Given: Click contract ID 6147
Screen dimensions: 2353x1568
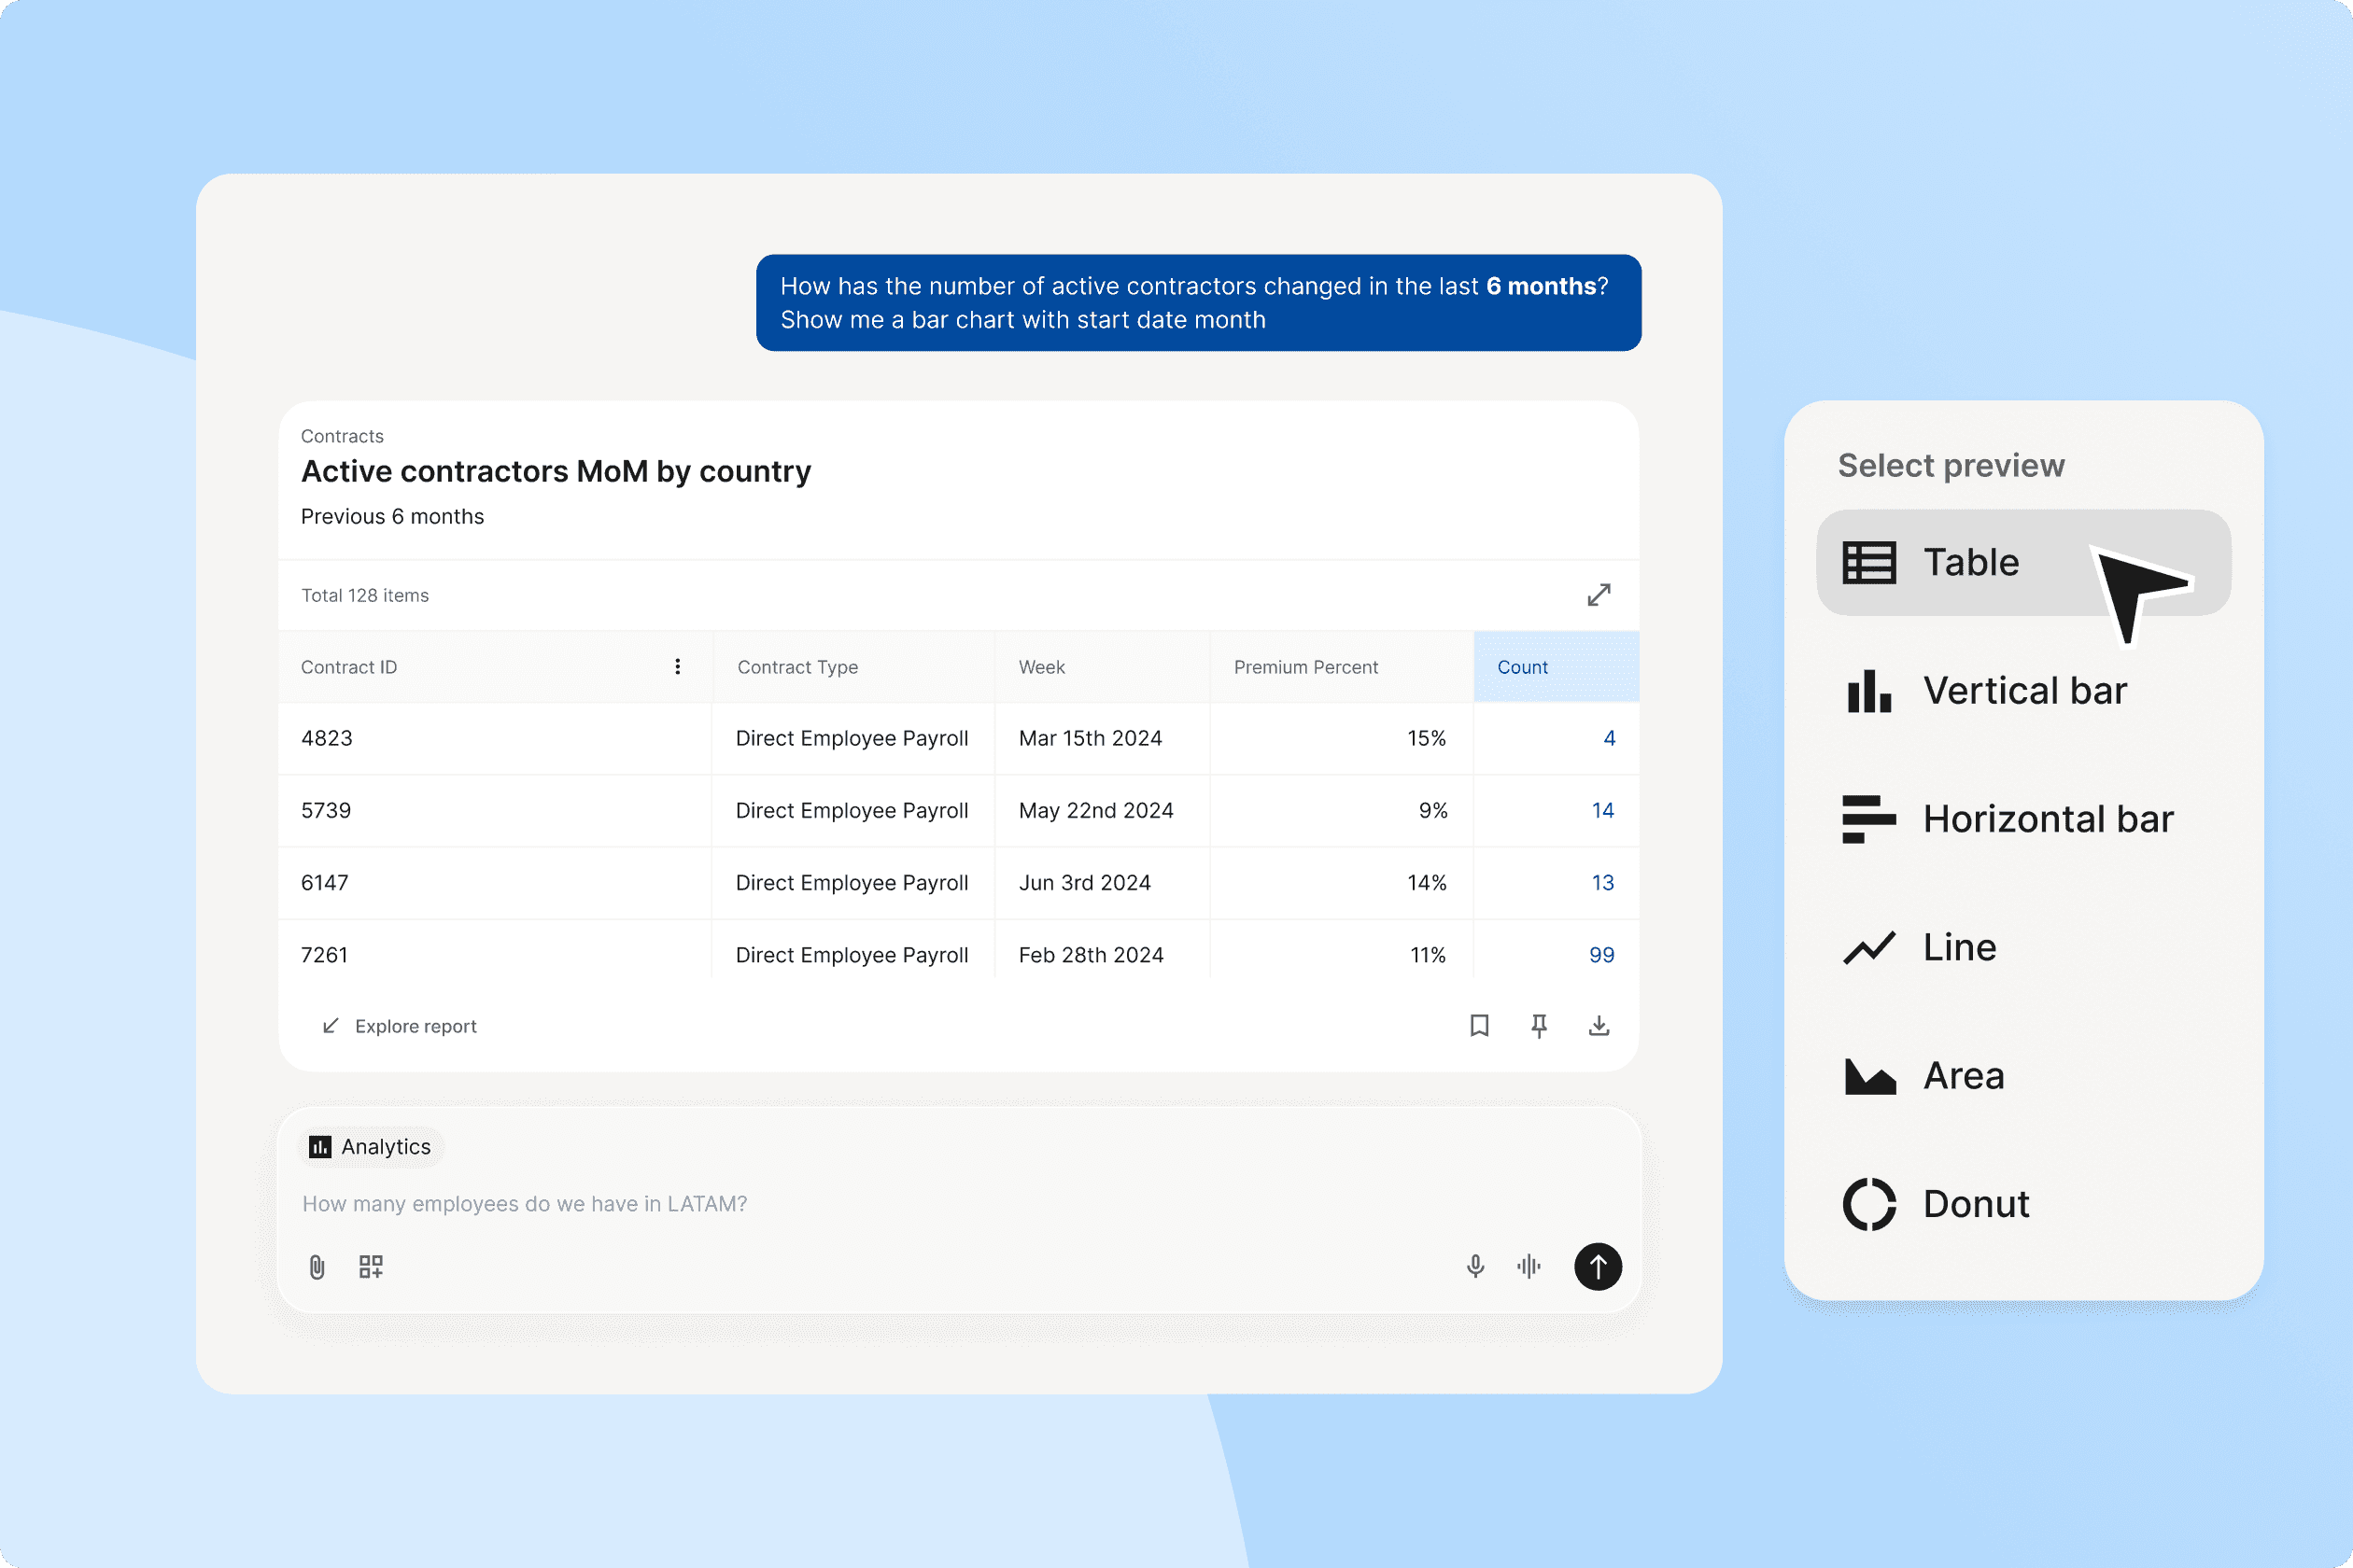Looking at the screenshot, I should click(324, 883).
